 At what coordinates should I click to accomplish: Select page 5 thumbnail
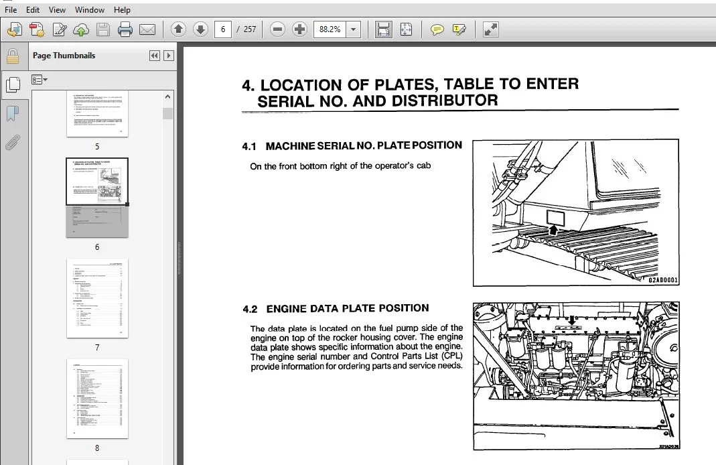pos(97,114)
